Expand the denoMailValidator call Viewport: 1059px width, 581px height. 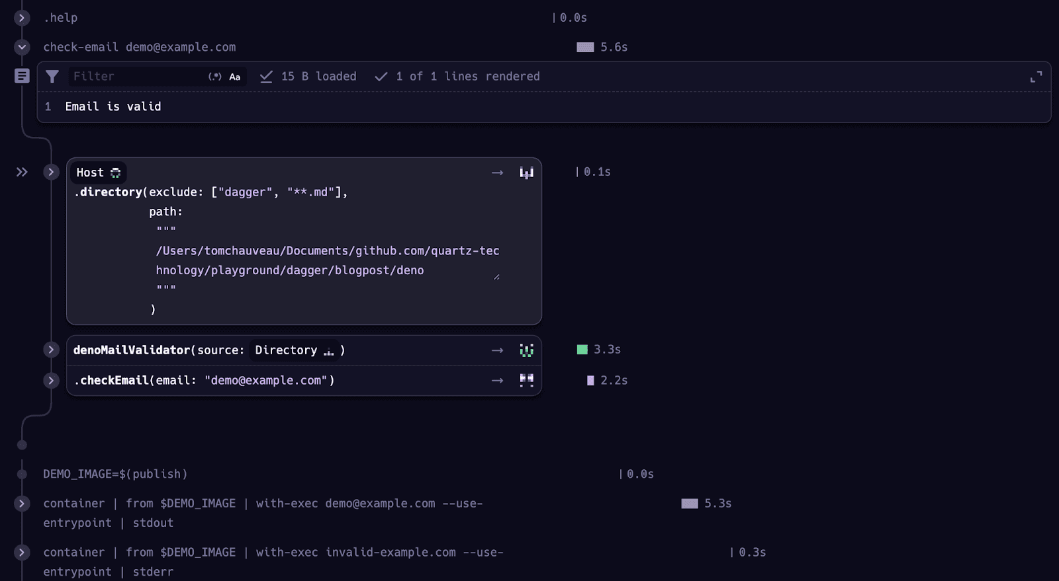51,350
